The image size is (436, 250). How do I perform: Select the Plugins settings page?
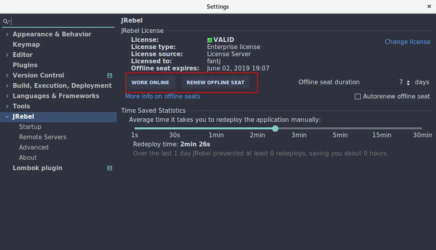[x=25, y=65]
